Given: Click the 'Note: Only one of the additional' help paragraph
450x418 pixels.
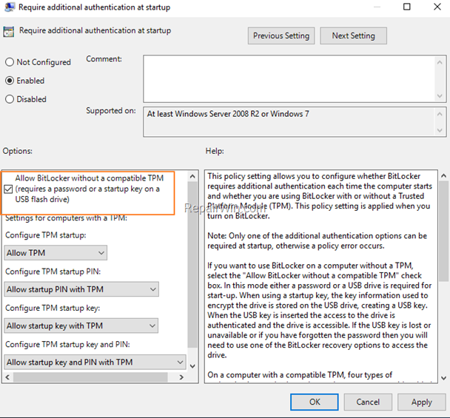Looking at the screenshot, I should coord(317,240).
